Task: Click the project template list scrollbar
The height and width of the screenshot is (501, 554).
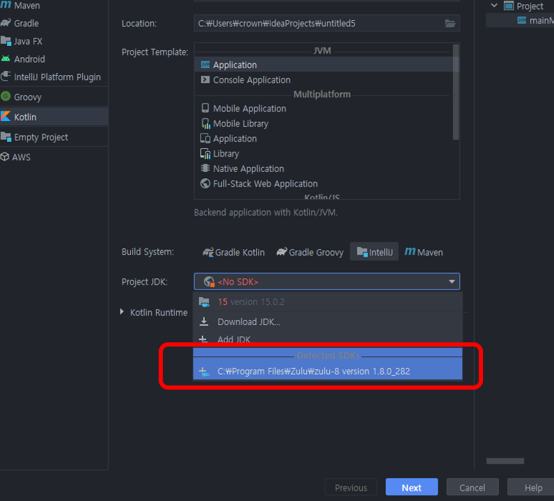Action: click(x=456, y=92)
